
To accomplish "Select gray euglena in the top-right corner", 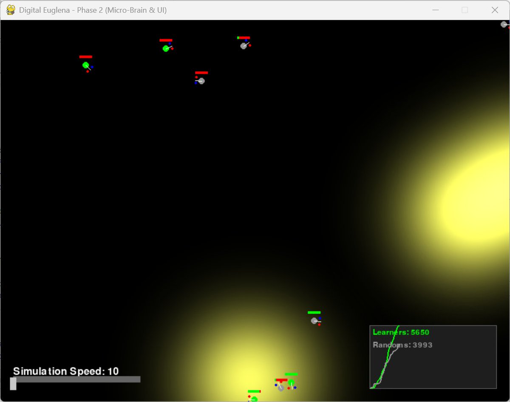I will 504,25.
